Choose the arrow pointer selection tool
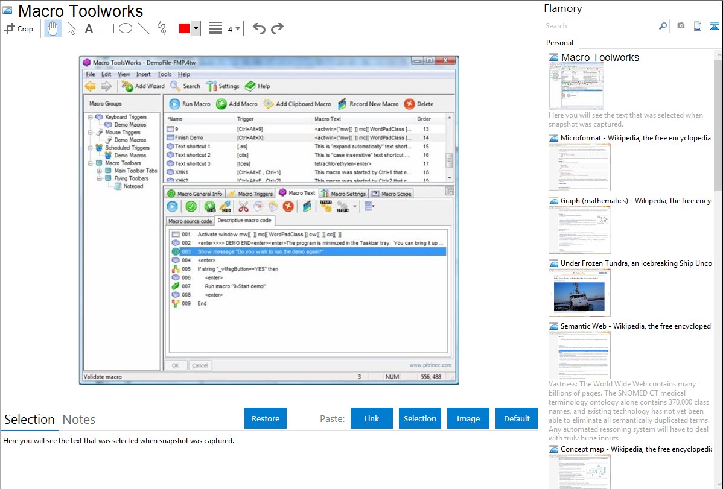This screenshot has width=723, height=489. [x=71, y=28]
